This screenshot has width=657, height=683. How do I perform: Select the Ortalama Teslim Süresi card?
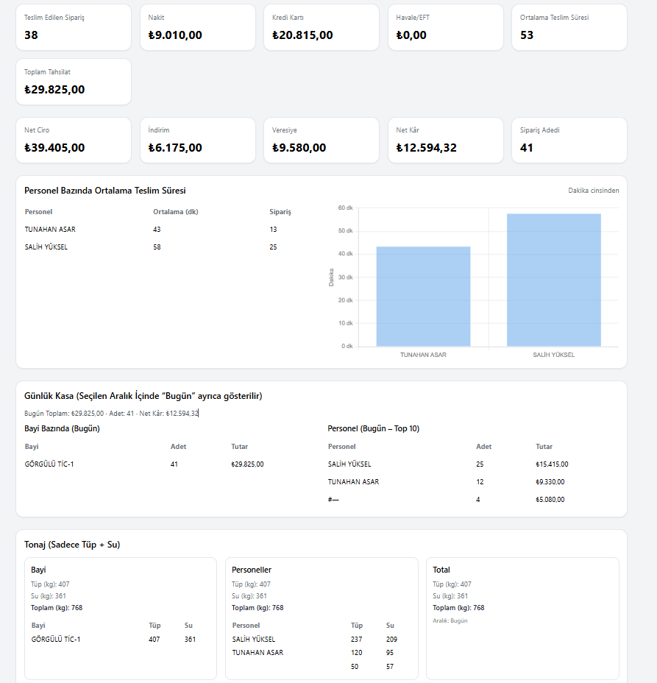(x=569, y=27)
